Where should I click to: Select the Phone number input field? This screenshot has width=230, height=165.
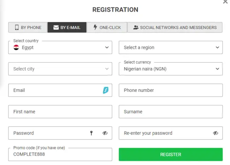pyautogui.click(x=171, y=90)
